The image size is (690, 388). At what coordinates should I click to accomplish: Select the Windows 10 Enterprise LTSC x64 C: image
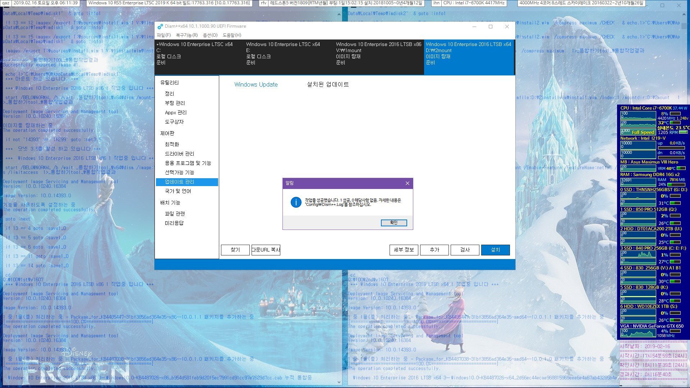pyautogui.click(x=199, y=57)
